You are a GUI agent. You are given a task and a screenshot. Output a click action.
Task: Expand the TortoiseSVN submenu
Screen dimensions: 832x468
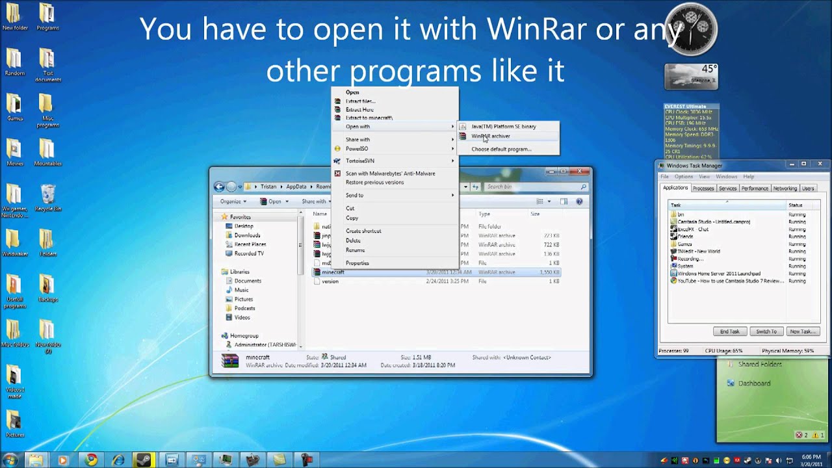pyautogui.click(x=453, y=161)
